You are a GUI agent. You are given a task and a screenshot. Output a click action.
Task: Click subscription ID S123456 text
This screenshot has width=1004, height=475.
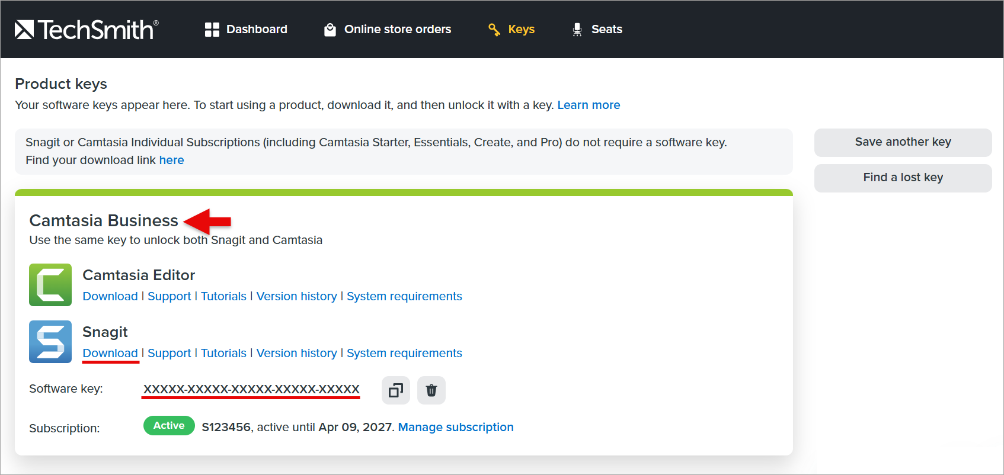226,427
